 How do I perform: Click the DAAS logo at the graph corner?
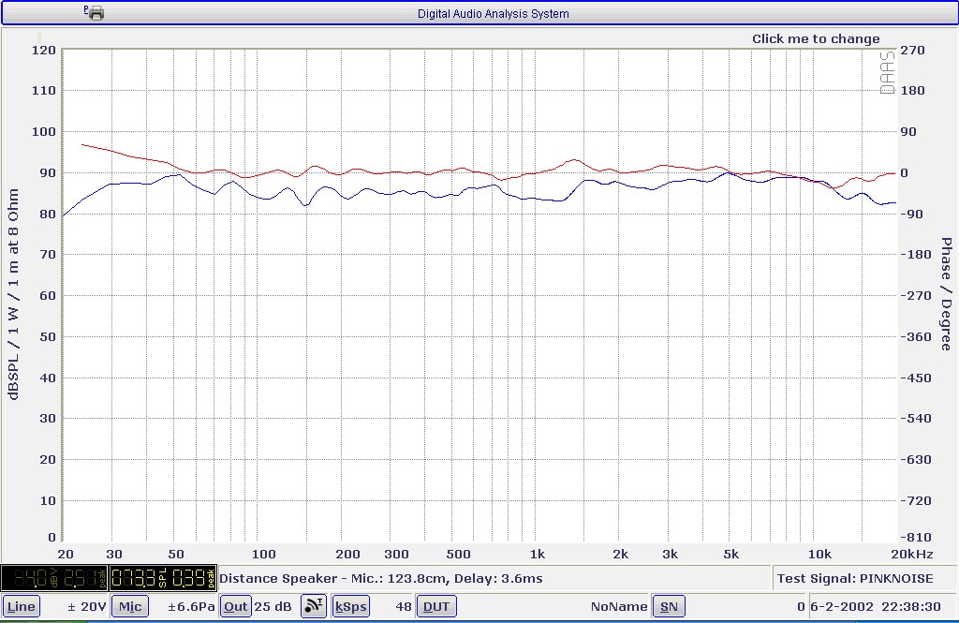click(x=887, y=71)
